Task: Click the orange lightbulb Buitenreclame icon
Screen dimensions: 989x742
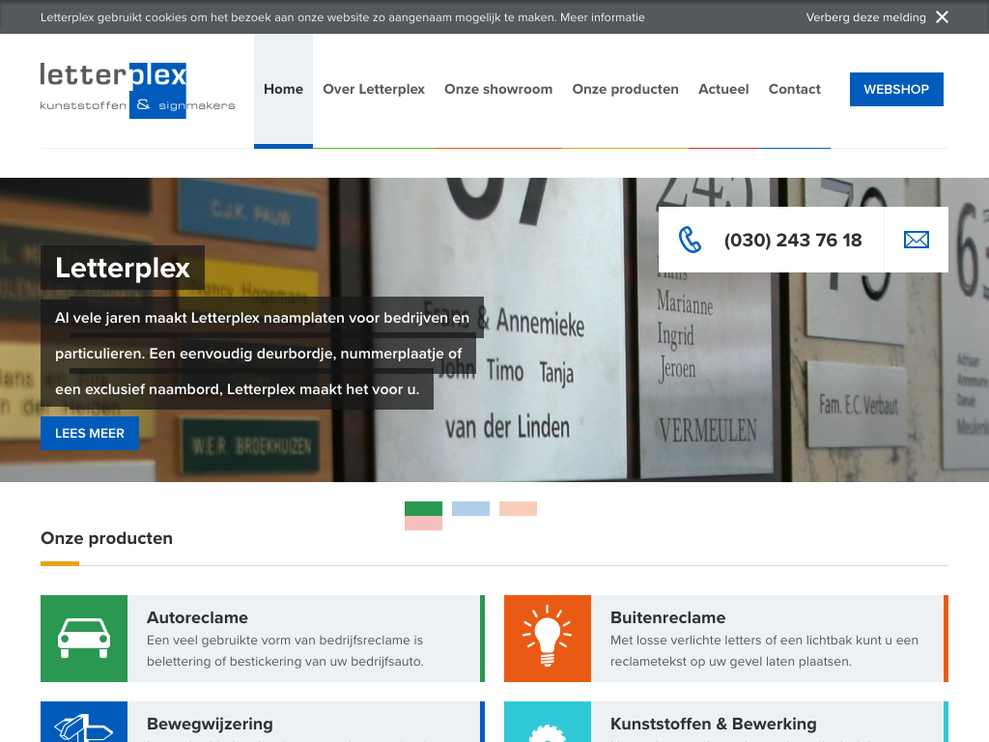Action: click(x=548, y=639)
